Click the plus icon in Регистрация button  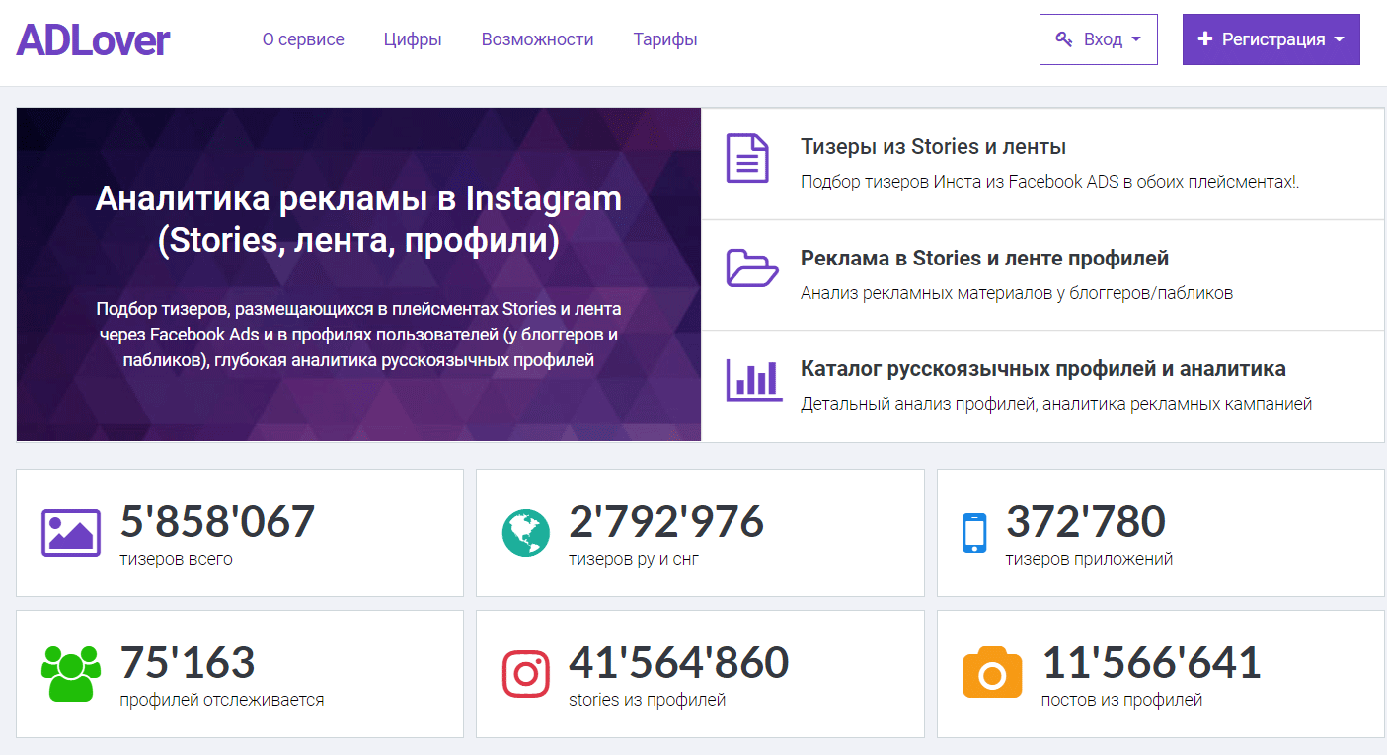(1204, 39)
